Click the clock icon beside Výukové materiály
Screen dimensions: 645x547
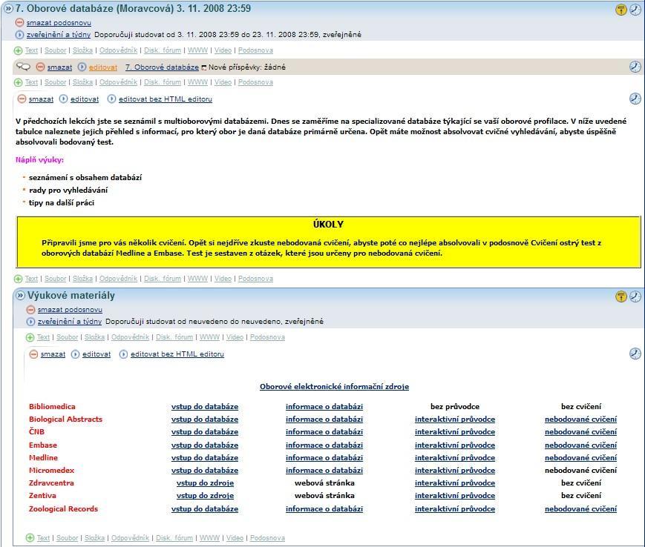[x=635, y=296]
